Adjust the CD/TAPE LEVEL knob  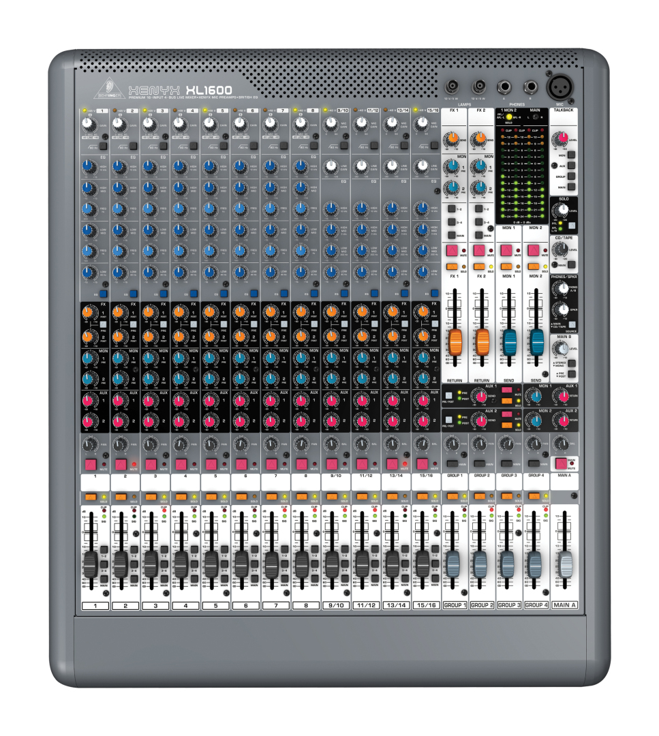pyautogui.click(x=559, y=249)
